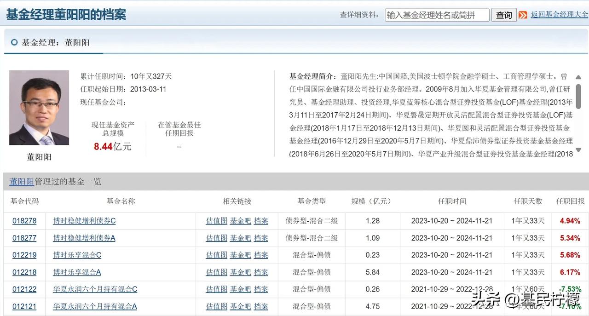Open 基金吧 for 博时稳健增利债券A
589x316 pixels.
pyautogui.click(x=241, y=238)
